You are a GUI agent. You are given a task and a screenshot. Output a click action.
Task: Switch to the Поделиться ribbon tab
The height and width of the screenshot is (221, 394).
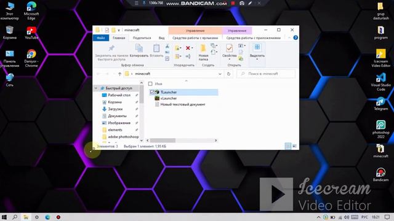(142, 38)
